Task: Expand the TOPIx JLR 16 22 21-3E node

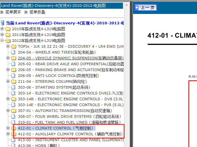Action: pyautogui.click(x=8, y=46)
